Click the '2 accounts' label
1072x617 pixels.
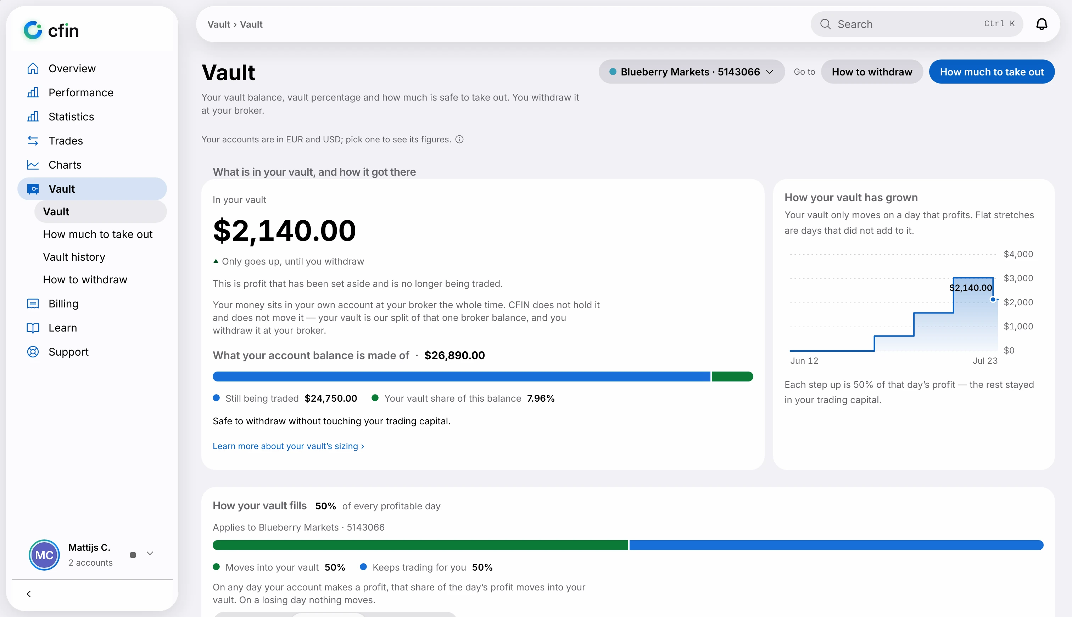pyautogui.click(x=91, y=562)
